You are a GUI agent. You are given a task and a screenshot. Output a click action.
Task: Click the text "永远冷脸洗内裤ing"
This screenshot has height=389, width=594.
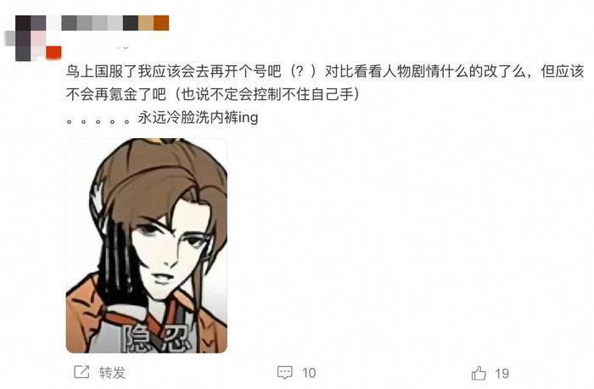(198, 117)
